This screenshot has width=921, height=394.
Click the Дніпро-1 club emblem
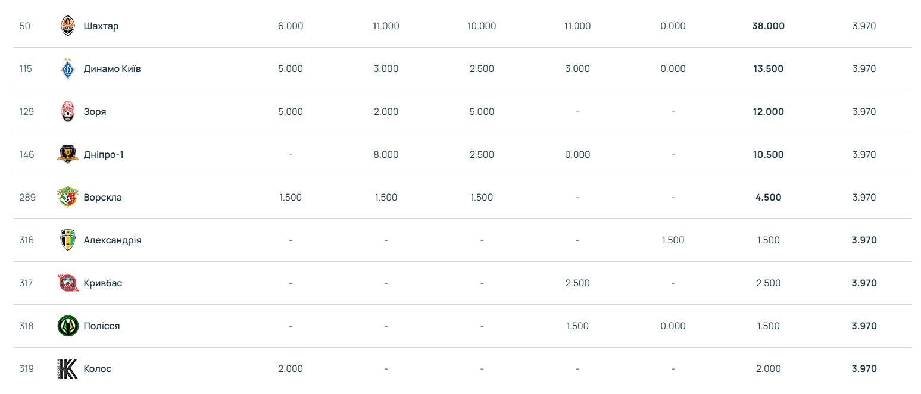pos(68,155)
